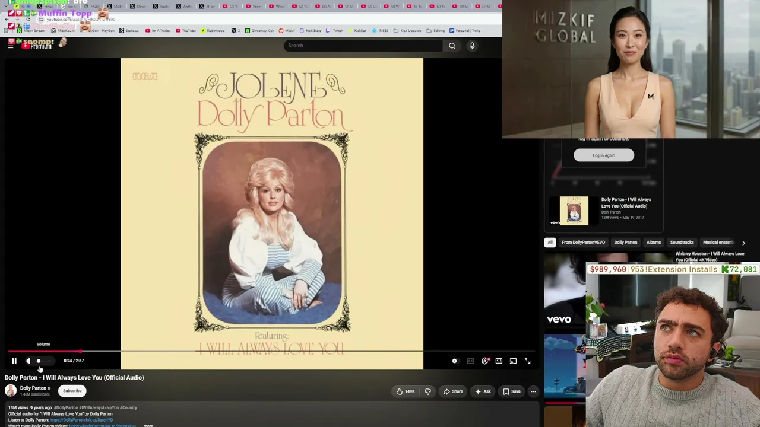Like the video showing 149K likes
This screenshot has height=427, width=760.
point(406,391)
